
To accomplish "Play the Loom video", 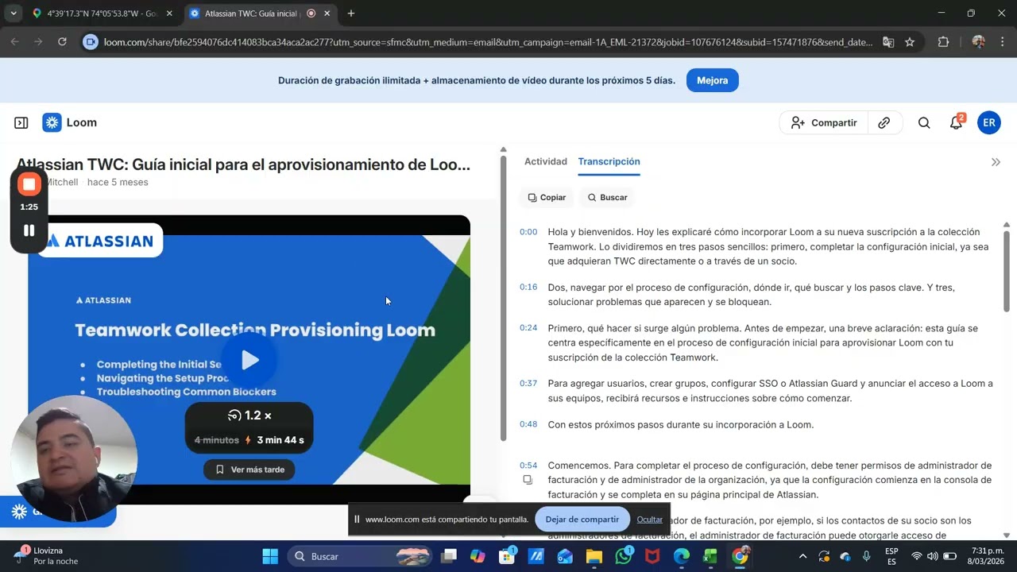I will point(249,360).
